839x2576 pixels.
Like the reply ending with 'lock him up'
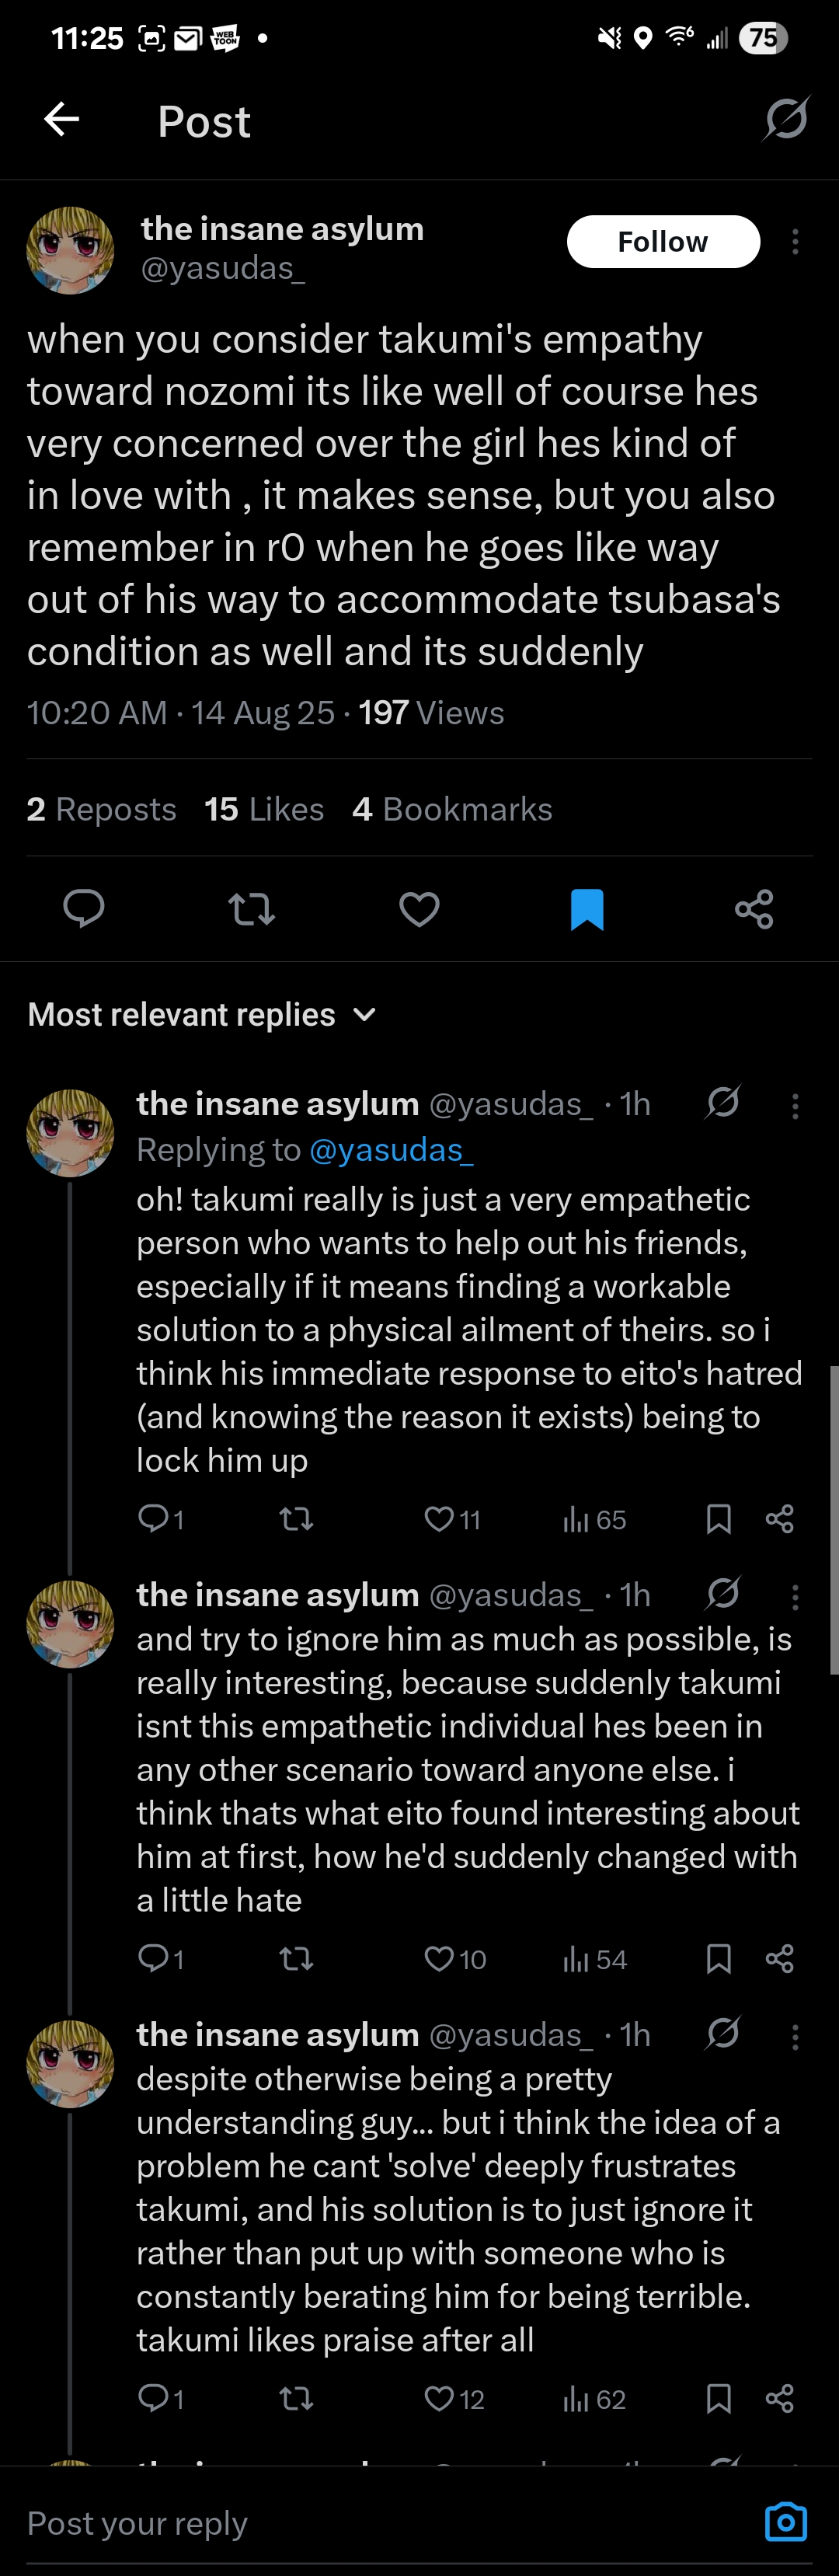click(439, 1519)
